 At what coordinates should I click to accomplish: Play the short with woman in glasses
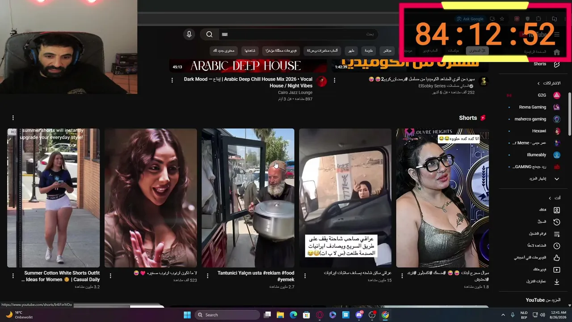pos(442,198)
